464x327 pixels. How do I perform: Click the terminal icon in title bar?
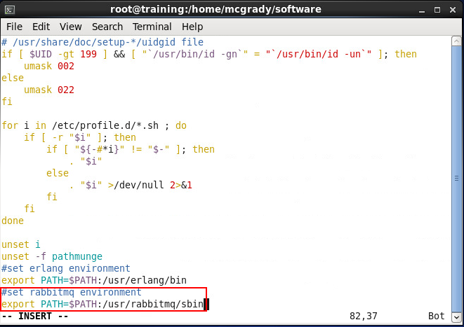[10, 10]
